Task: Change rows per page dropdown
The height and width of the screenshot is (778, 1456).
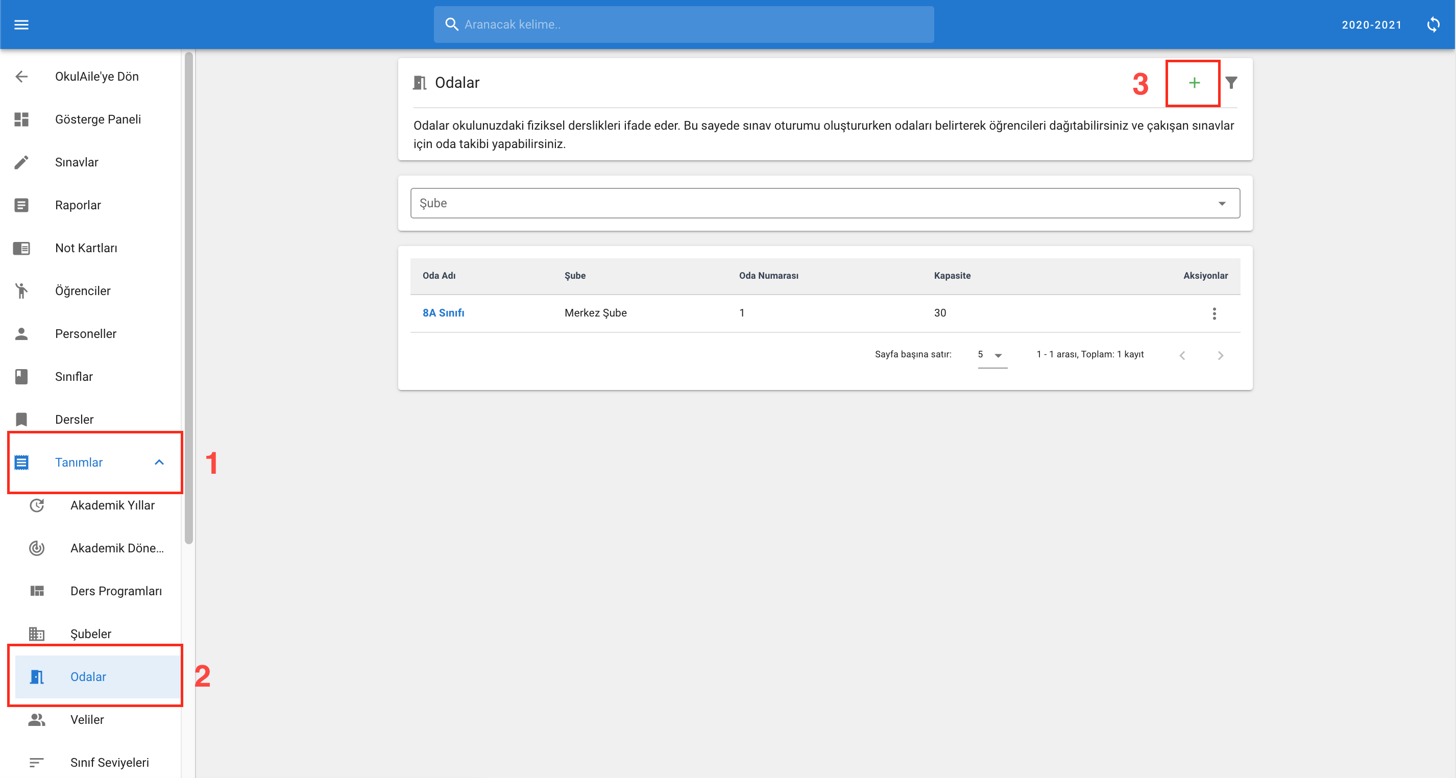Action: [992, 355]
